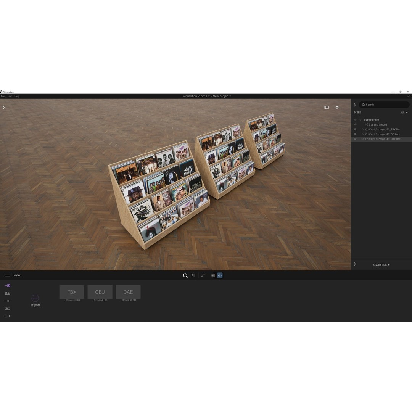This screenshot has height=412, width=412.
Task: Click the magnifier icon in Search box
Action: [x=364, y=105]
